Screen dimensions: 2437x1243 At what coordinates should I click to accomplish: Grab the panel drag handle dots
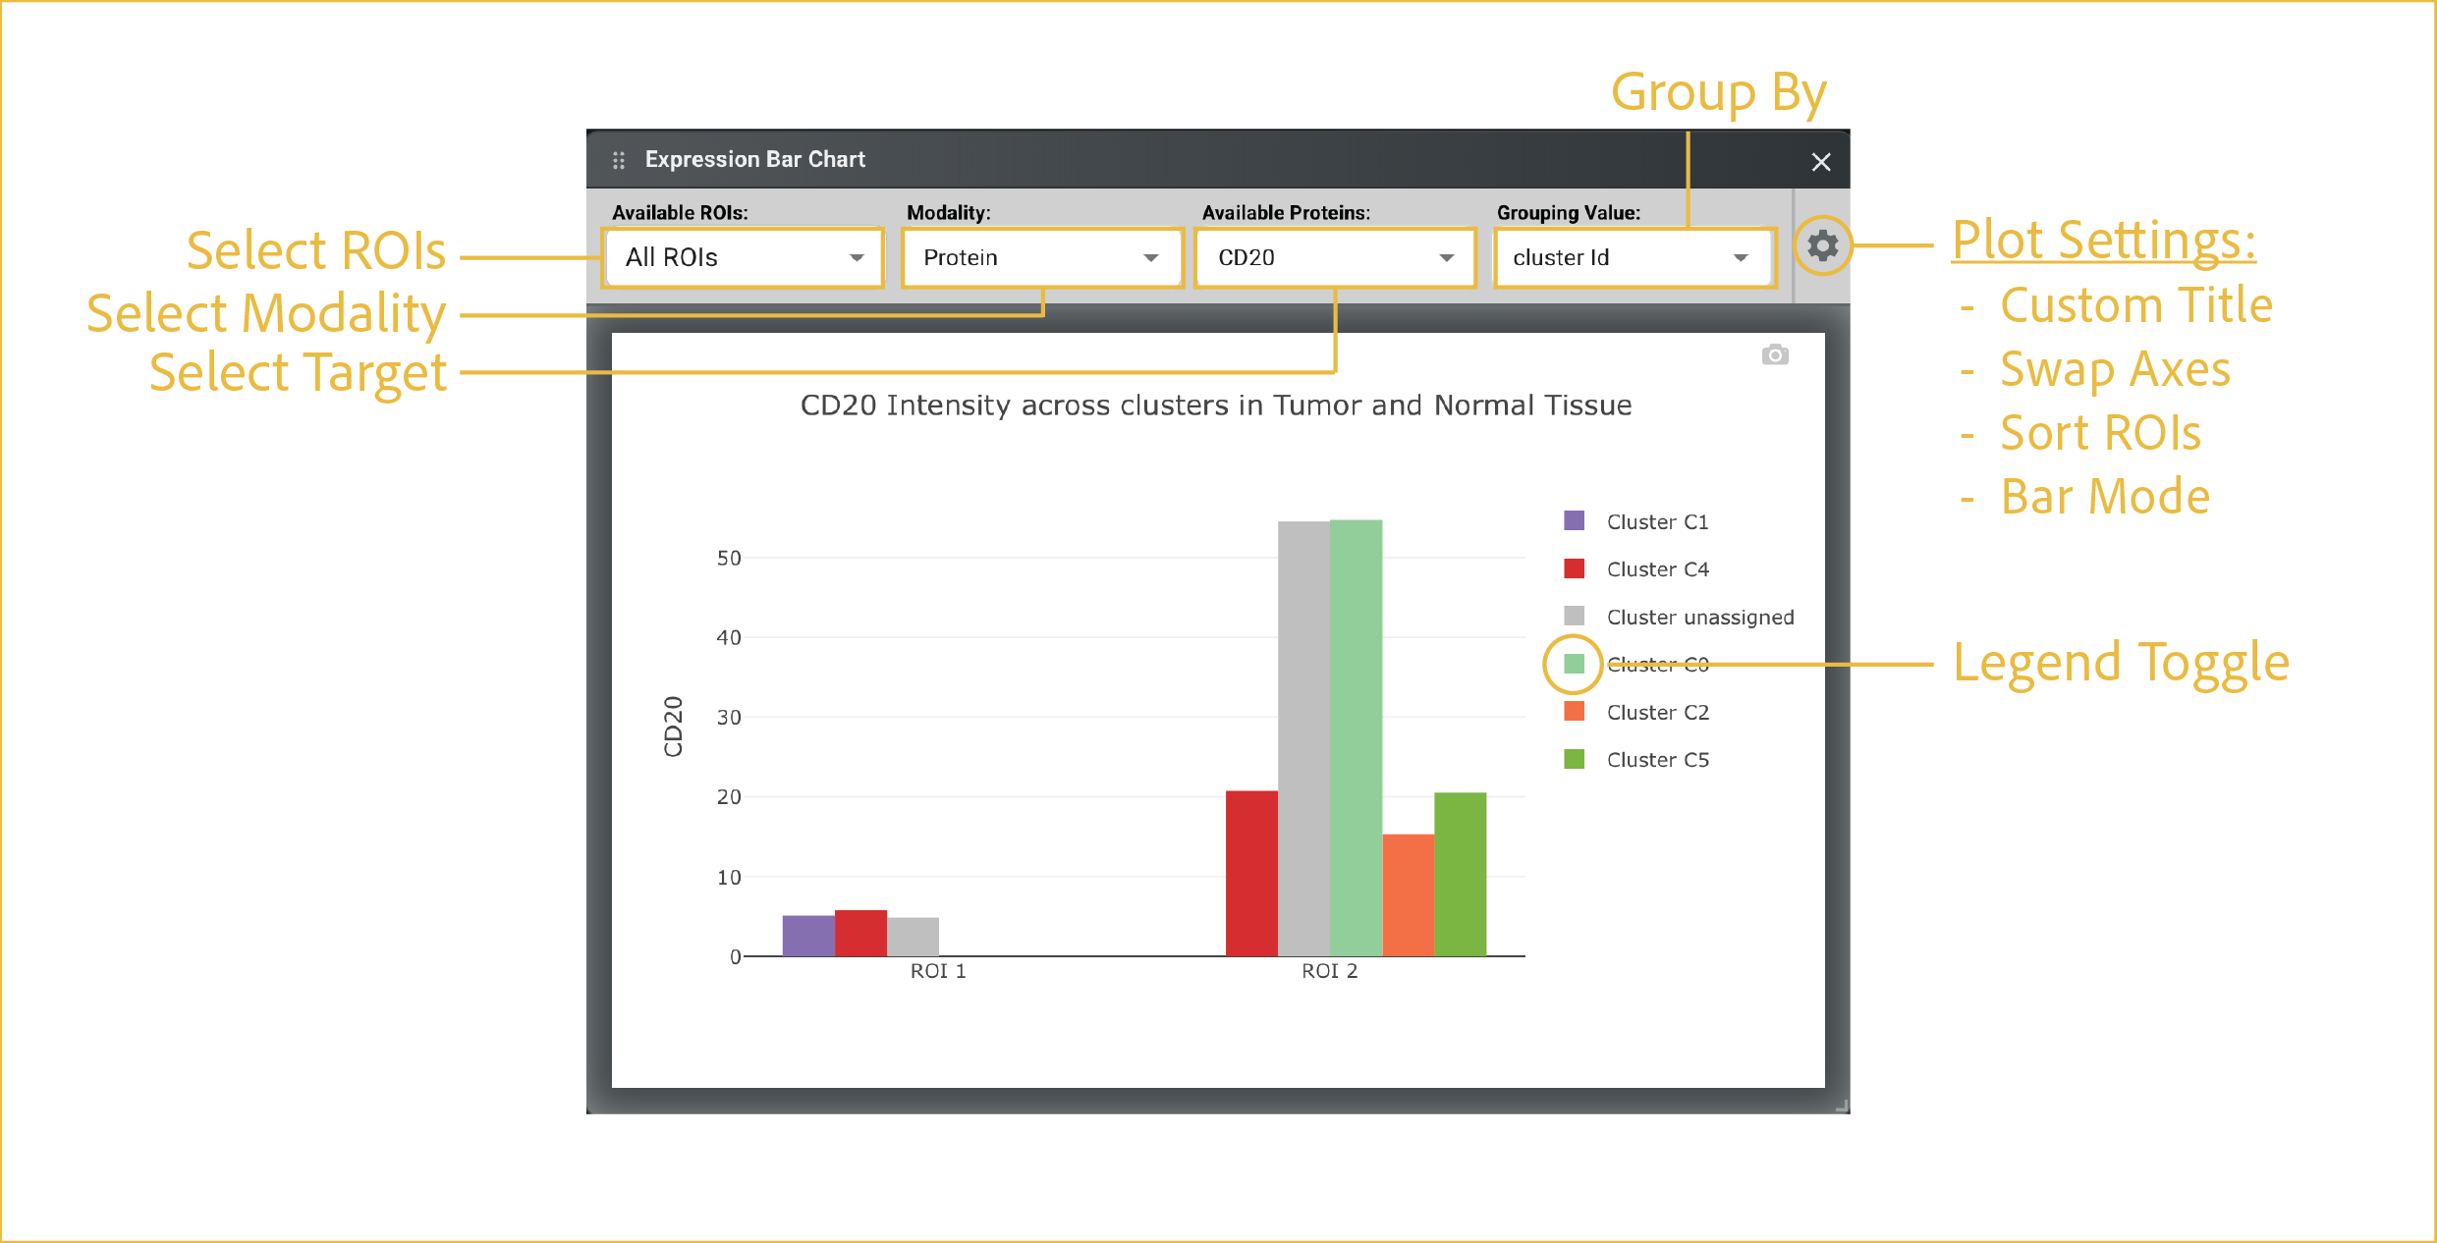619,160
